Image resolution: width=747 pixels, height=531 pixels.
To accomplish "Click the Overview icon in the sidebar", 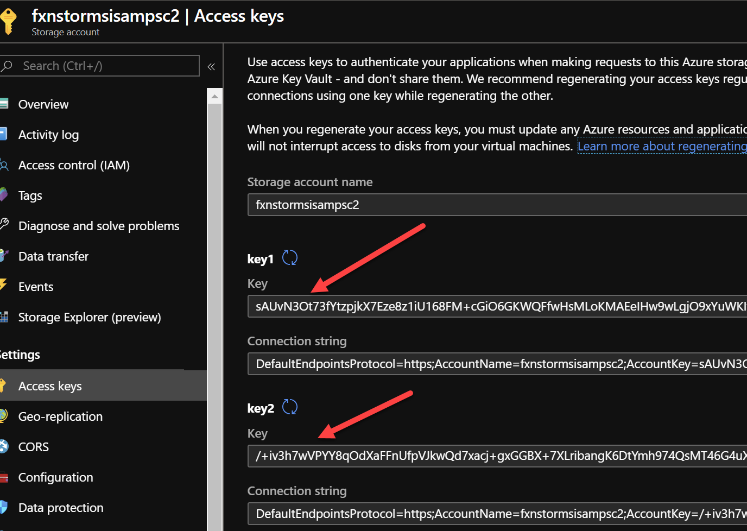I will [x=4, y=104].
